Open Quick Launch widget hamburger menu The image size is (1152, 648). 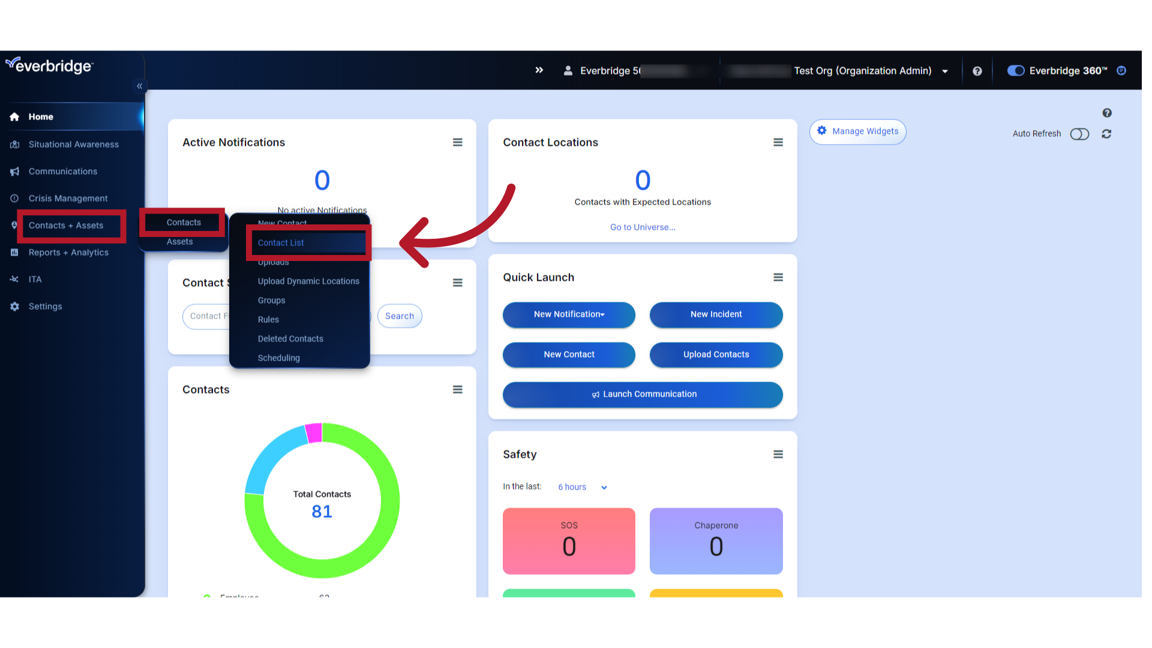pos(778,277)
